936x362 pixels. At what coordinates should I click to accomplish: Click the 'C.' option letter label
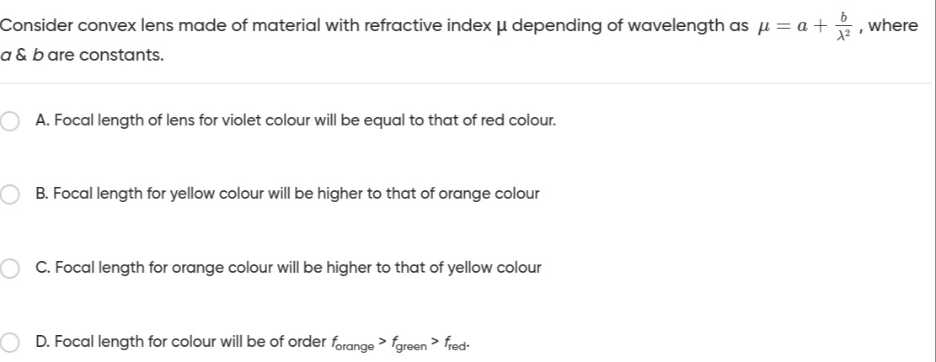42,268
